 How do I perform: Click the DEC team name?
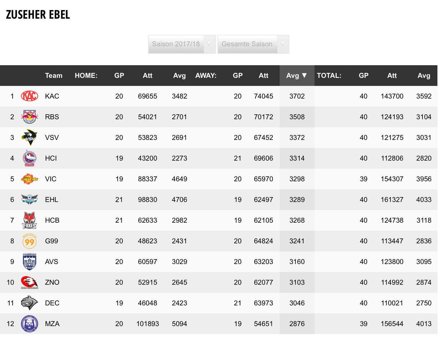[52, 303]
